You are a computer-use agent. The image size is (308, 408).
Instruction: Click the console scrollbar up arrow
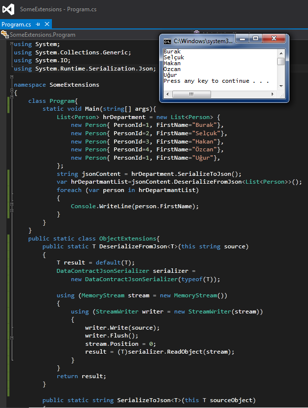(x=281, y=52)
